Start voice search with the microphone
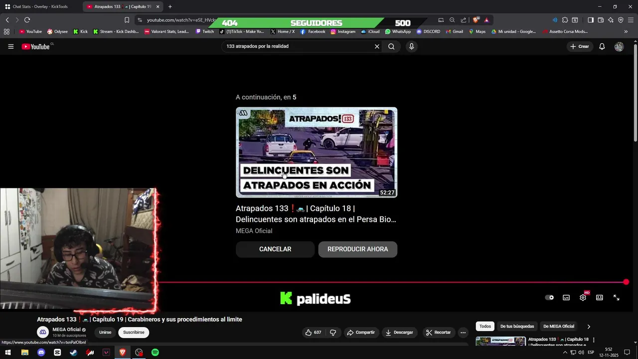This screenshot has height=359, width=638. (x=411, y=46)
